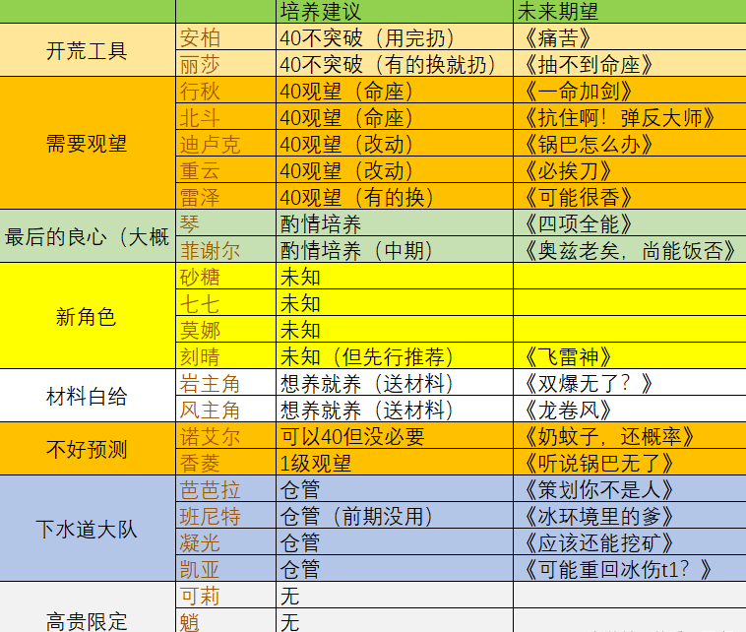Click the merged cell 不好预测

pos(88,448)
